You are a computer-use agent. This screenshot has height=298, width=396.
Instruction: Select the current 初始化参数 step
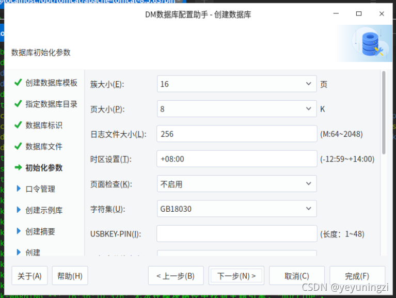click(x=44, y=168)
